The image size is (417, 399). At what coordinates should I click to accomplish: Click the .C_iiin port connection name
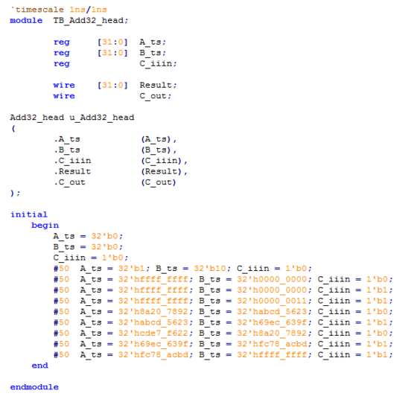click(x=72, y=161)
